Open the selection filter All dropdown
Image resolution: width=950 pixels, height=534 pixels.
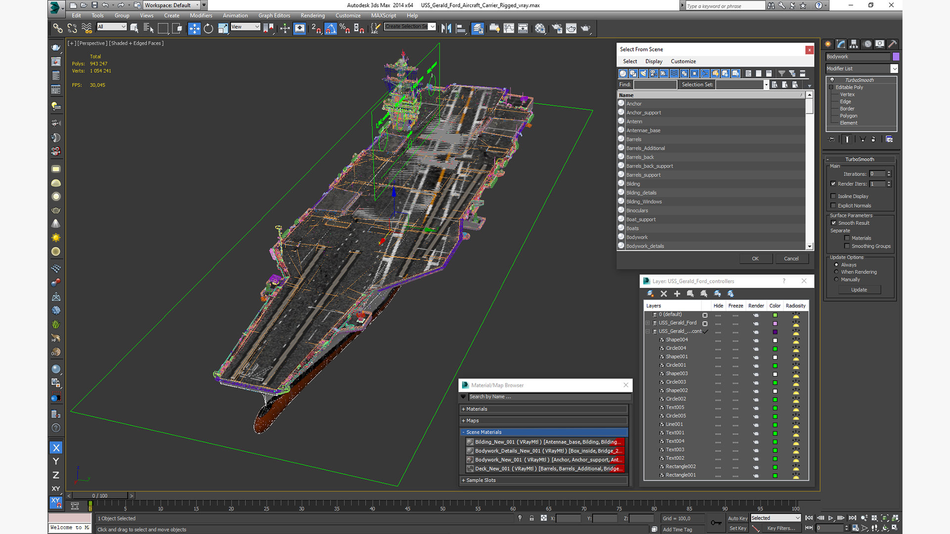112,27
